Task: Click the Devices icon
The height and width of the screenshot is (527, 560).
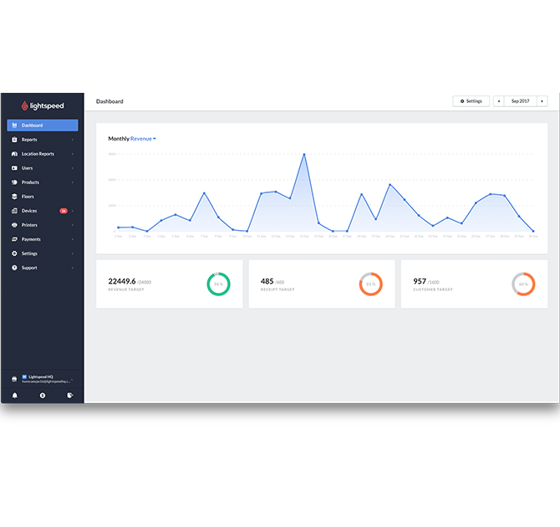Action: click(14, 211)
